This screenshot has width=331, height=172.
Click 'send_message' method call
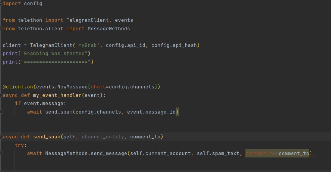pyautogui.click(x=109, y=154)
